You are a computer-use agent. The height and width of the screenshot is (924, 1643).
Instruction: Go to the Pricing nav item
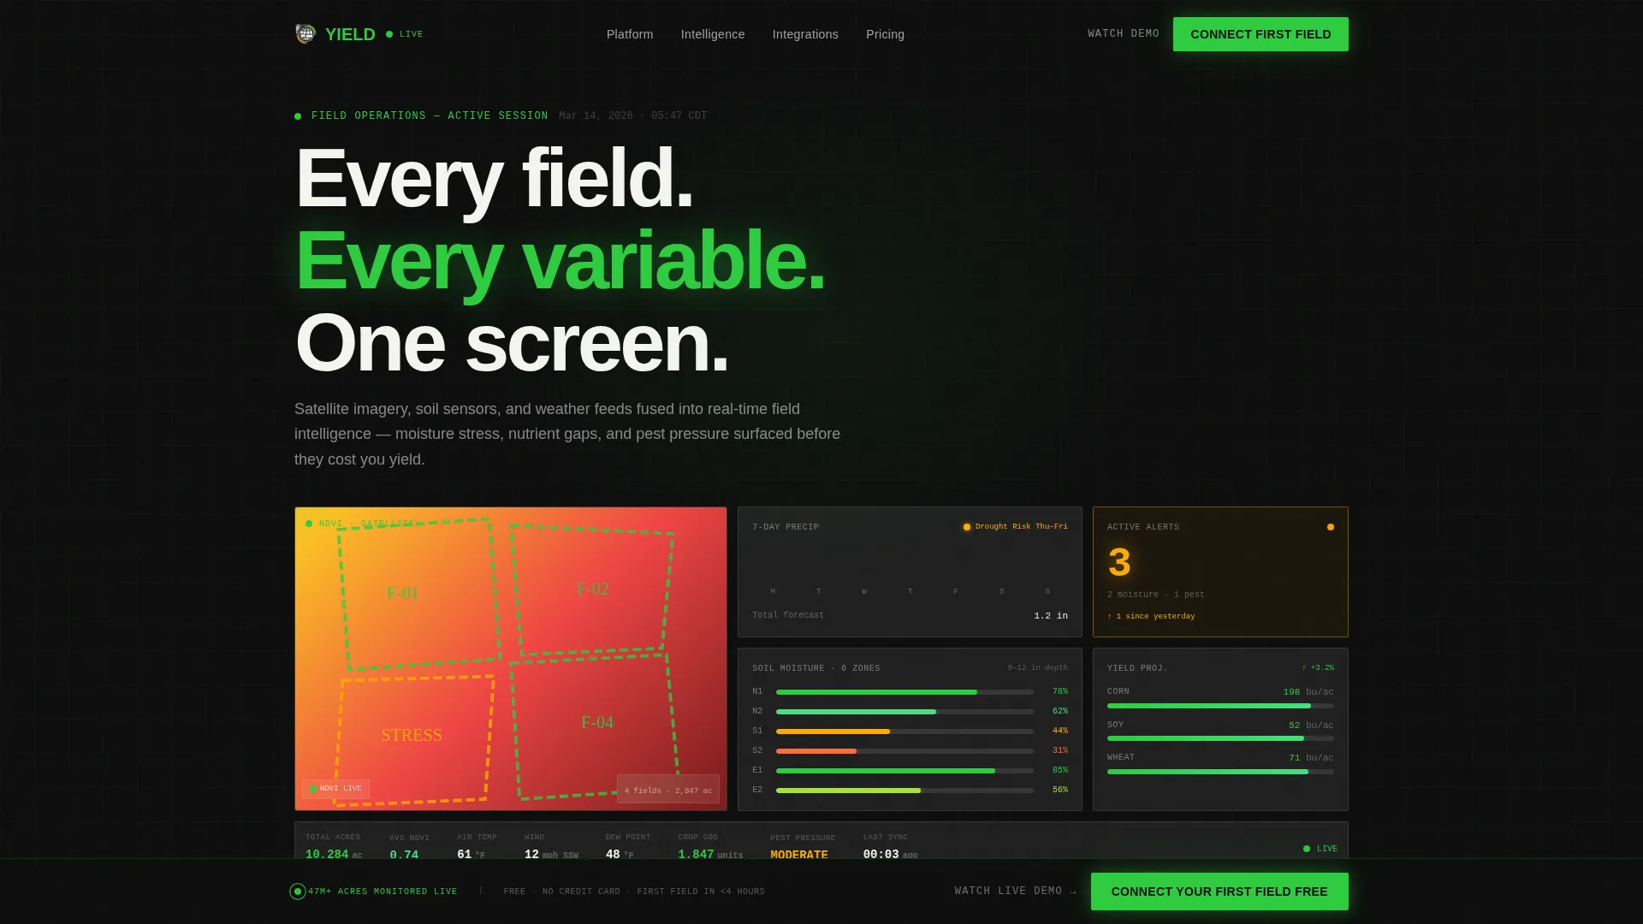point(885,34)
